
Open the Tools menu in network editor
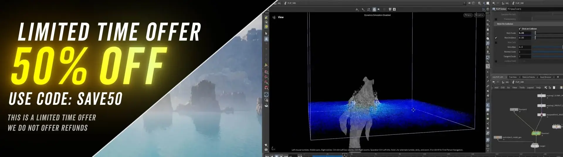click(x=522, y=87)
